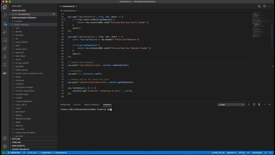This screenshot has width=275, height=155.
Task: Open the bash terminal selector dropdown
Action: [x=231, y=105]
